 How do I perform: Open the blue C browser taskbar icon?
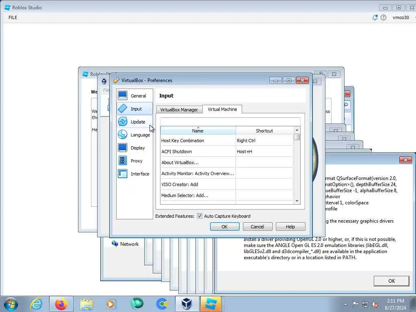tap(162, 304)
